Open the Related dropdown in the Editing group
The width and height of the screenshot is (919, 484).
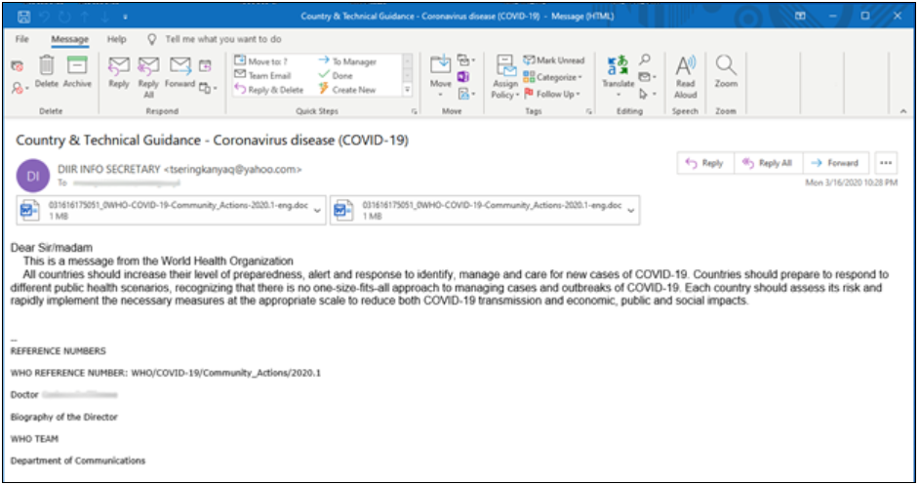pos(647,77)
